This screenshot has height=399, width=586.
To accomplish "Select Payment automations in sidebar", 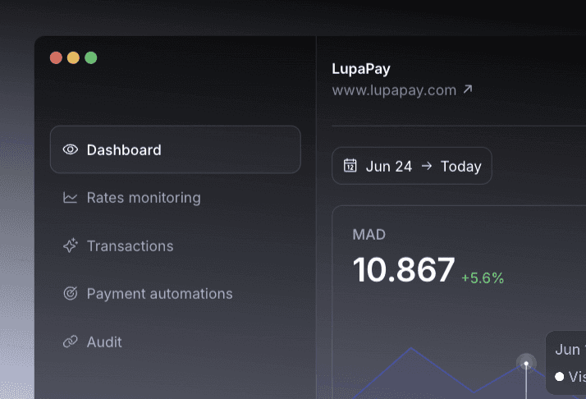I will pyautogui.click(x=159, y=294).
